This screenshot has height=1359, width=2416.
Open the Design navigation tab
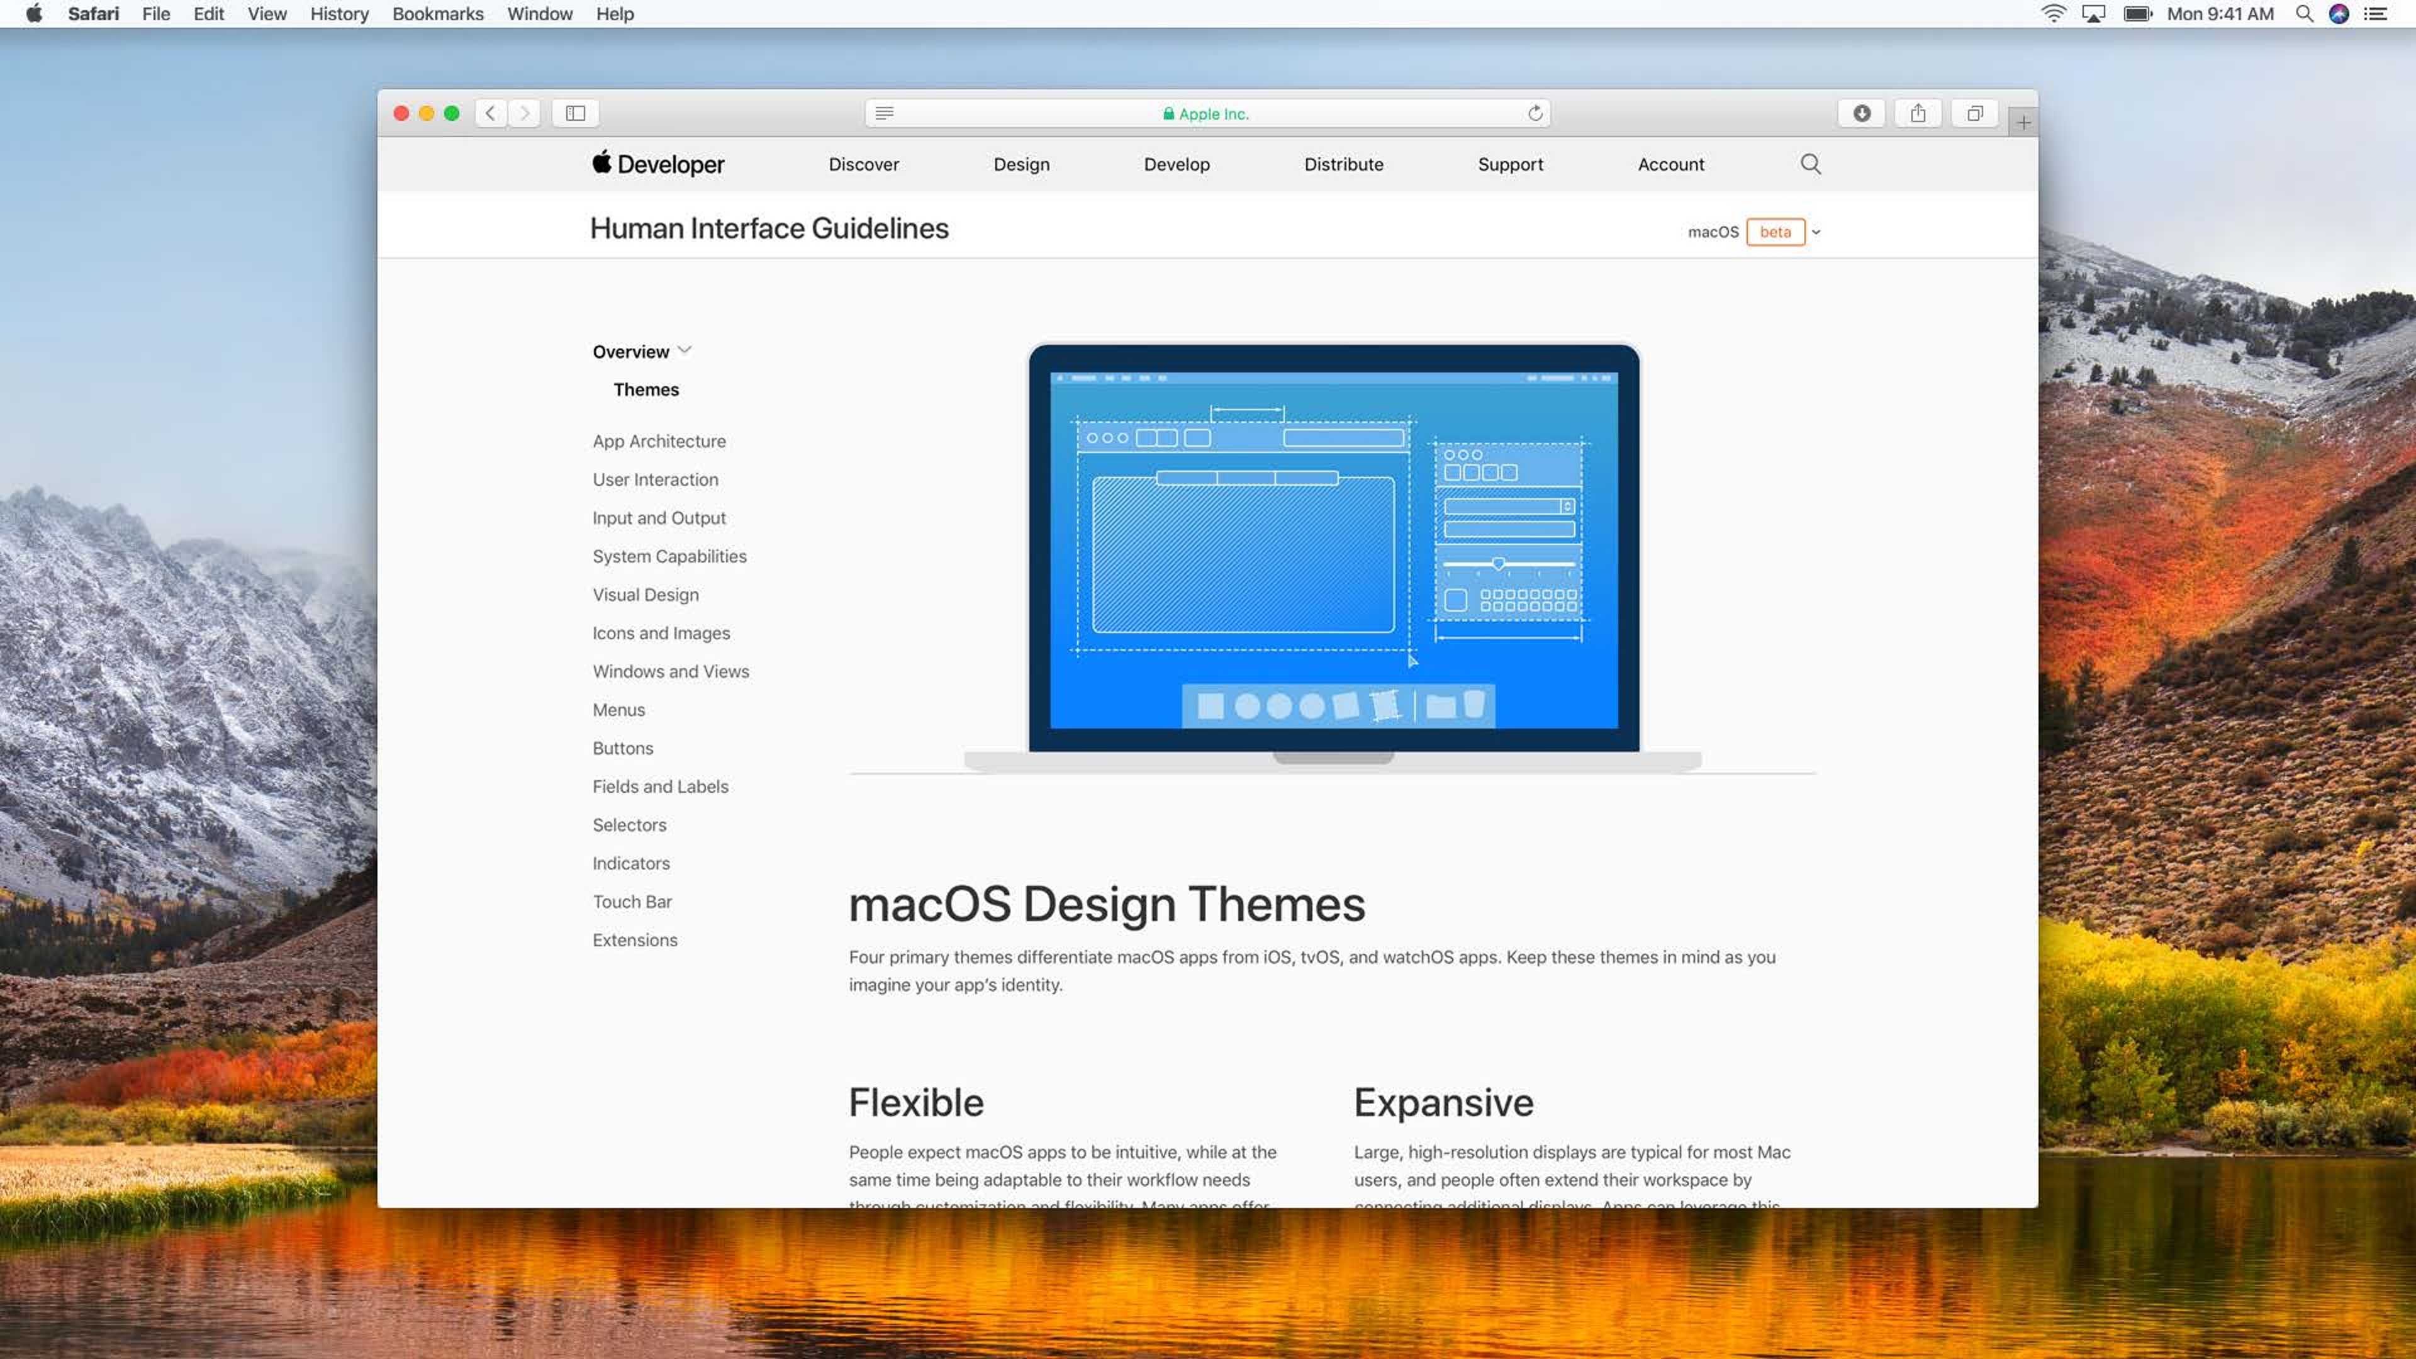point(1021,164)
